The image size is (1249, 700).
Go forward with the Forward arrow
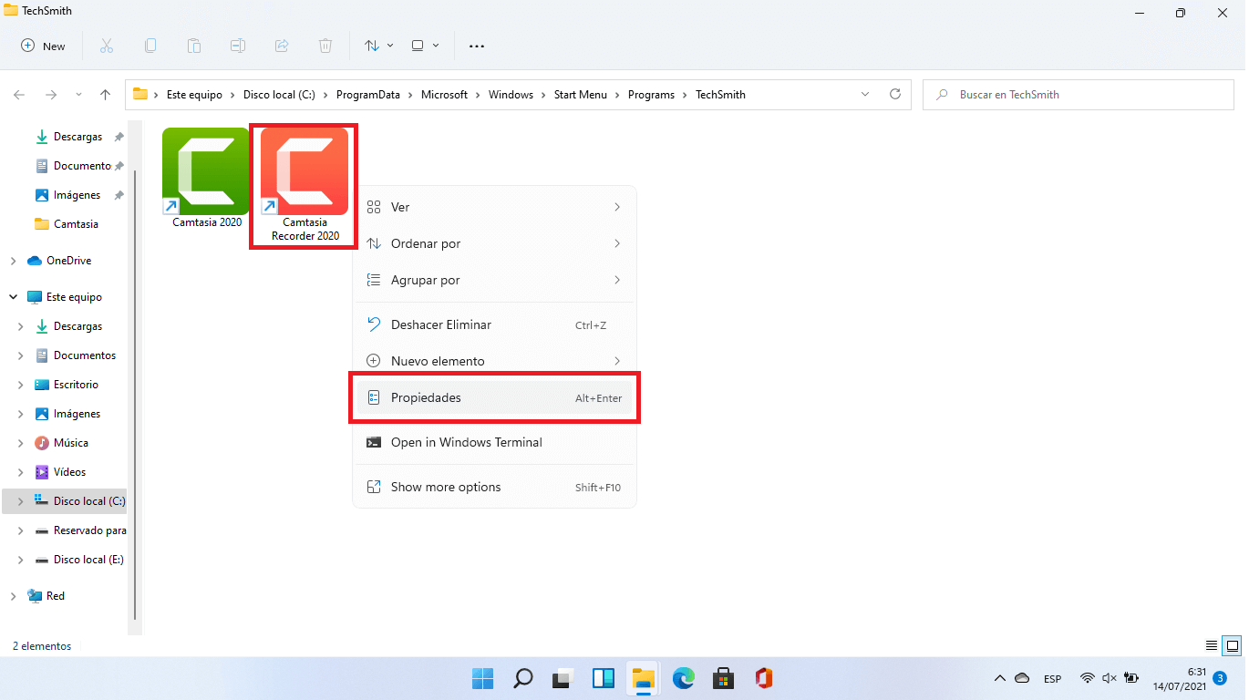tap(51, 95)
